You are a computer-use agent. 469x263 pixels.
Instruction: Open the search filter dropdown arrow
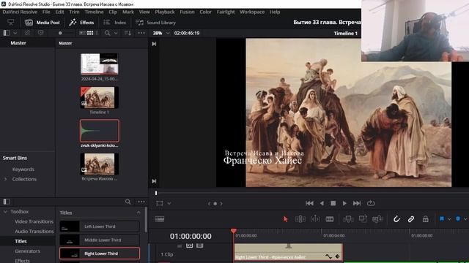116,33
